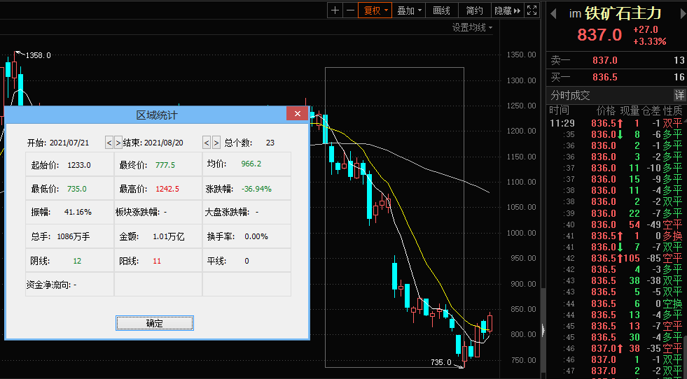Select the 卖一 ask quote row
The width and height of the screenshot is (687, 379).
616,60
